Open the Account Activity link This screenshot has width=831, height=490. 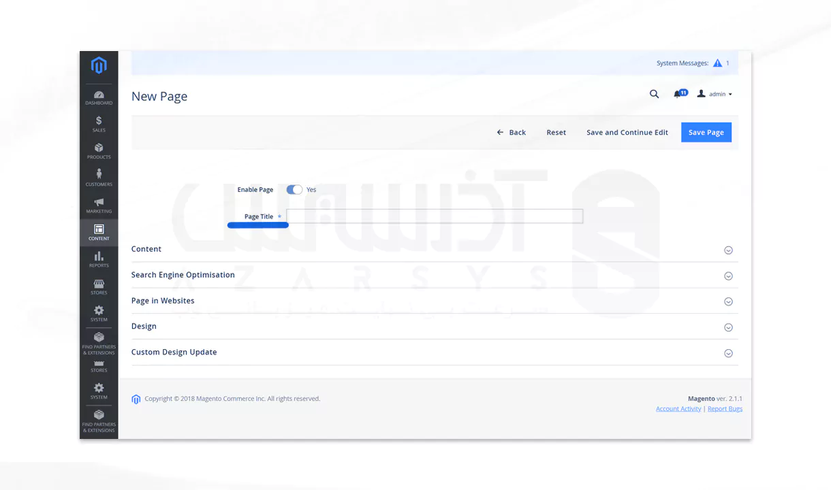tap(678, 409)
